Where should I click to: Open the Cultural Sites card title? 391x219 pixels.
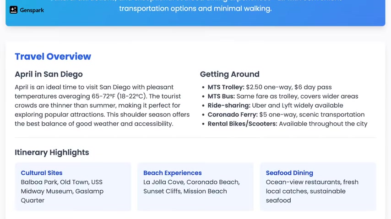pyautogui.click(x=42, y=173)
